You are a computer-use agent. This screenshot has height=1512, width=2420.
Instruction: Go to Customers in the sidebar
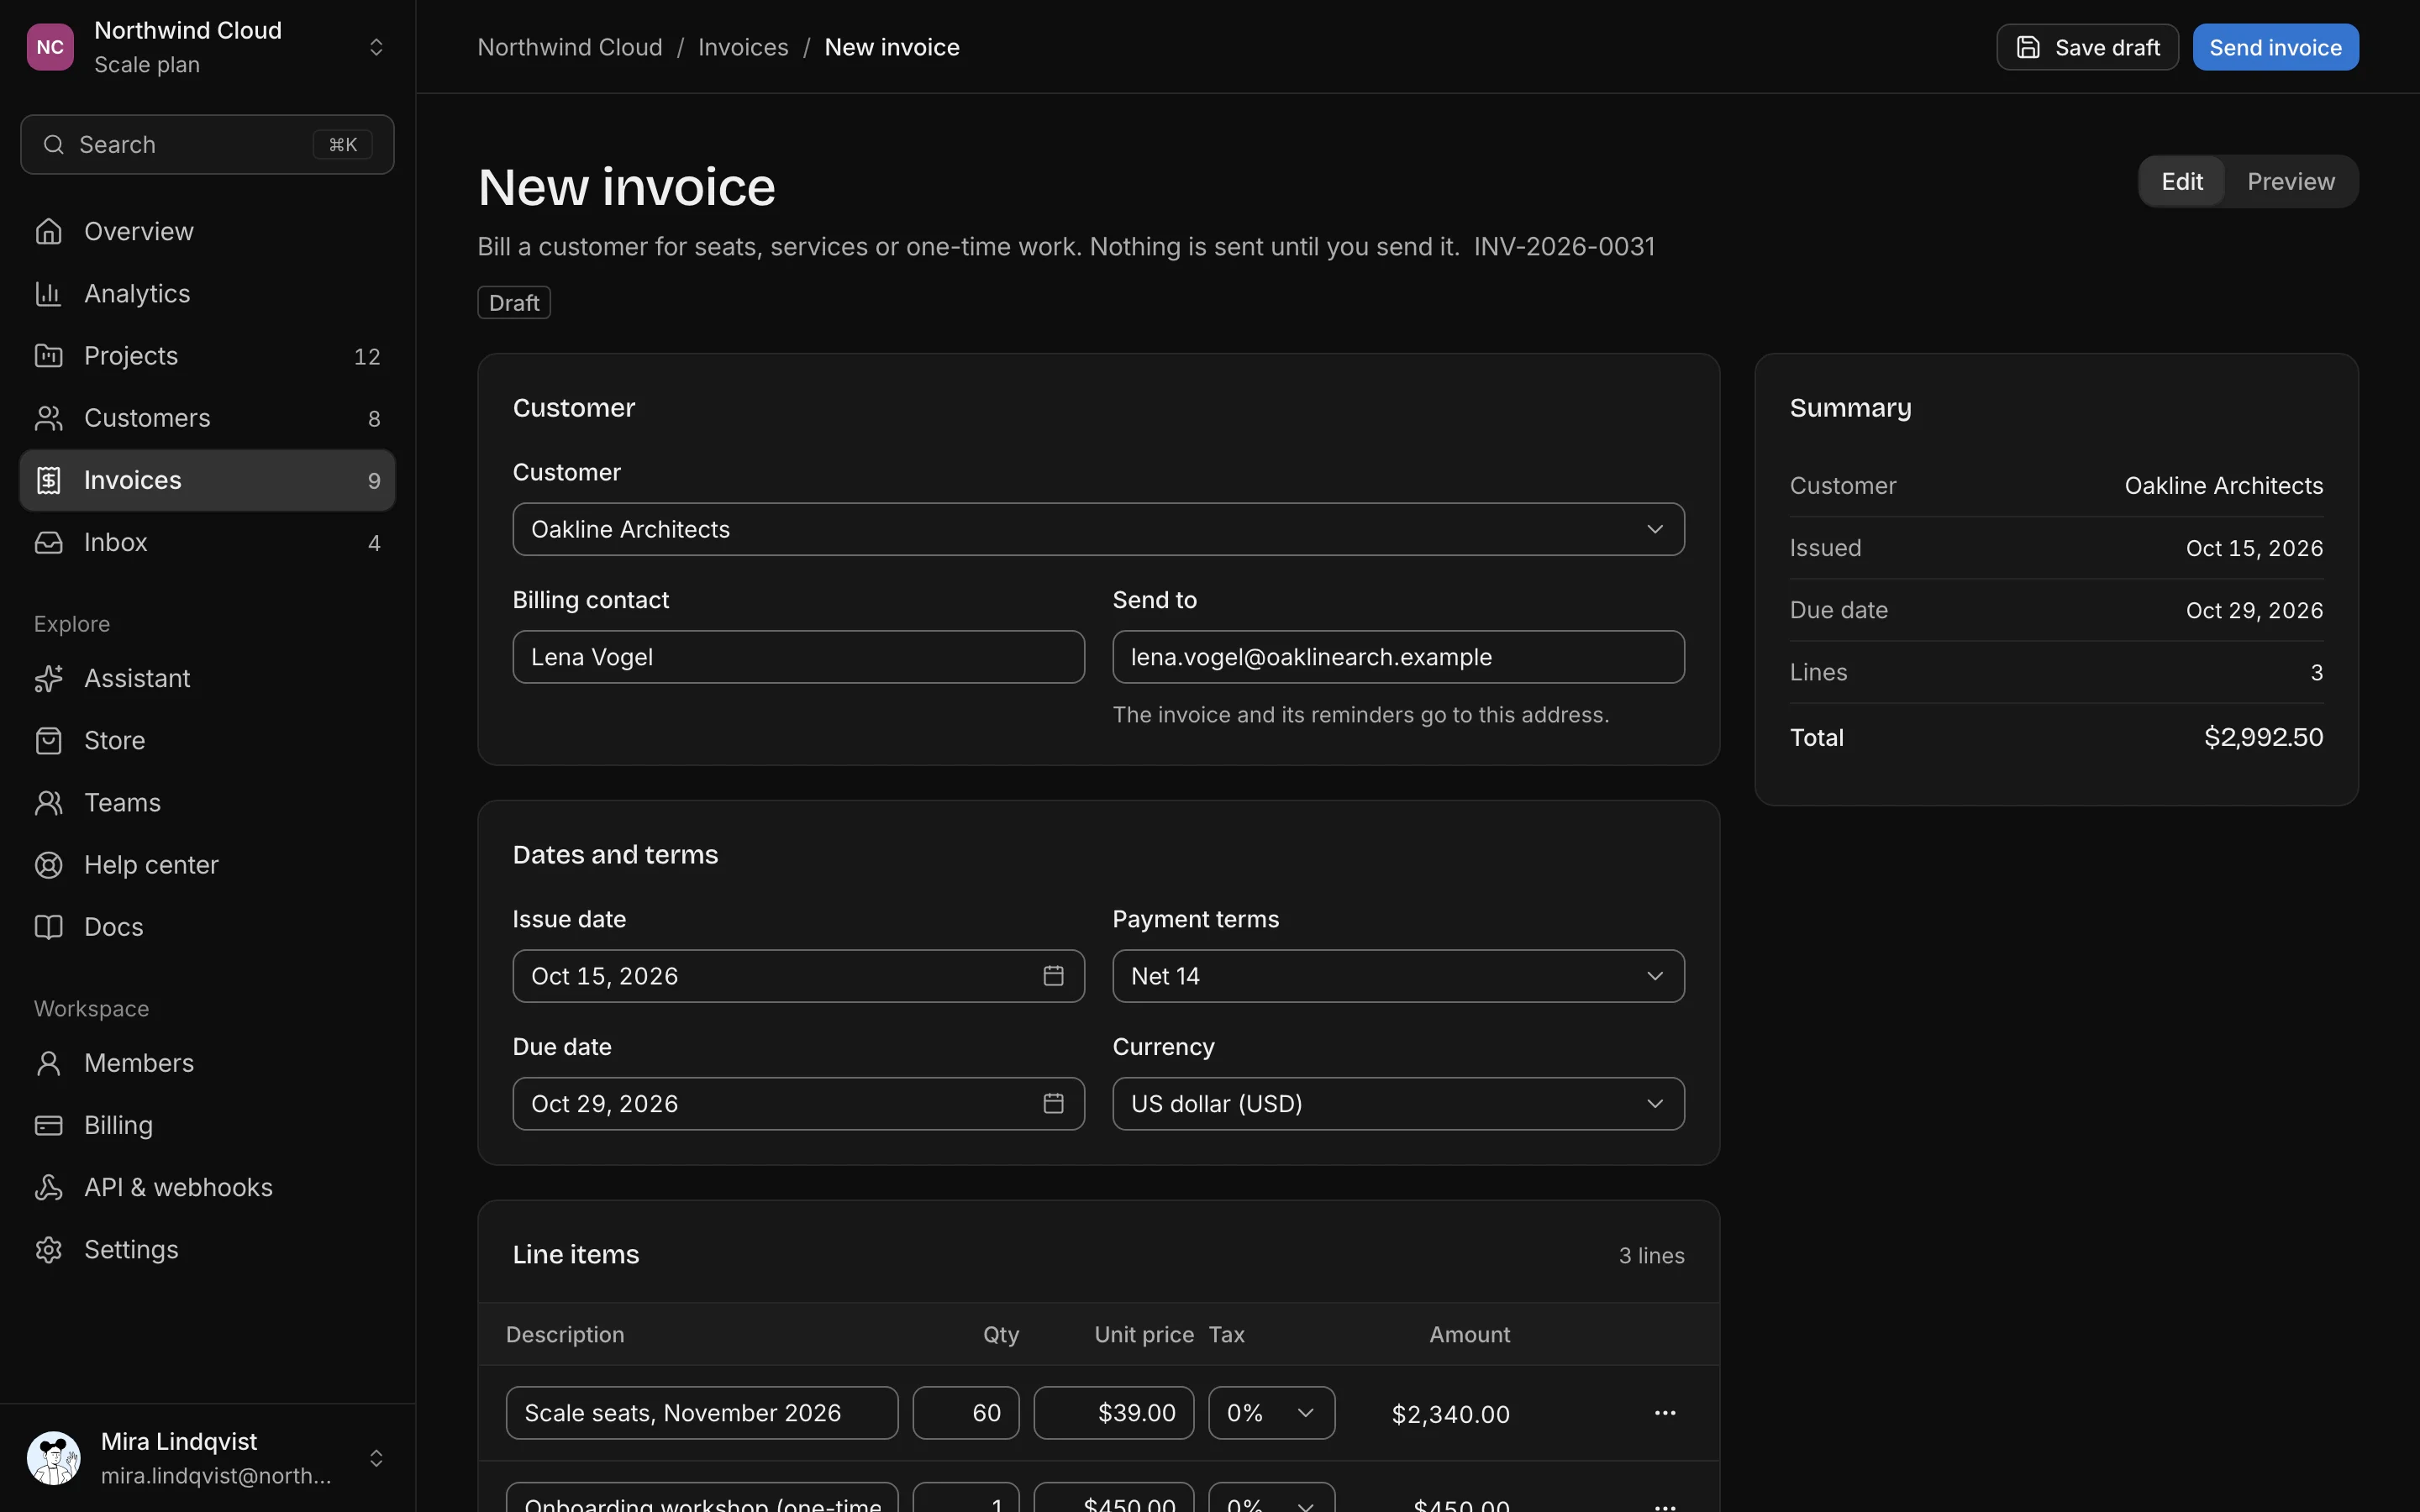pyautogui.click(x=207, y=418)
